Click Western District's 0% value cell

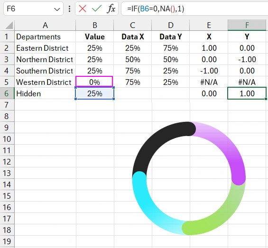pos(94,82)
